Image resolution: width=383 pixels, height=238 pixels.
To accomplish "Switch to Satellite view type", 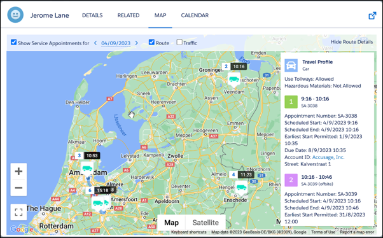I will (205, 223).
